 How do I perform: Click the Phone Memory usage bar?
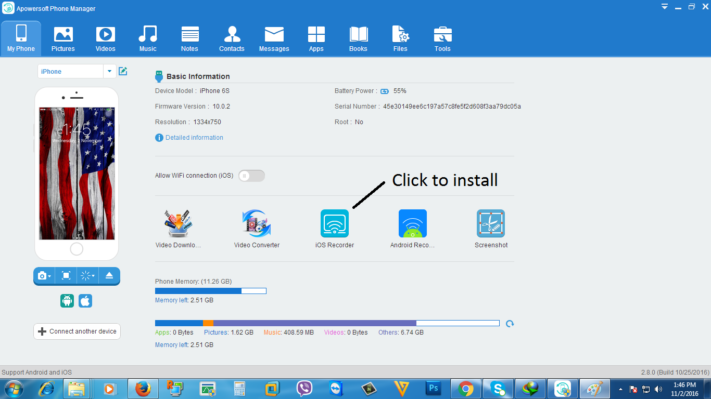click(x=211, y=291)
